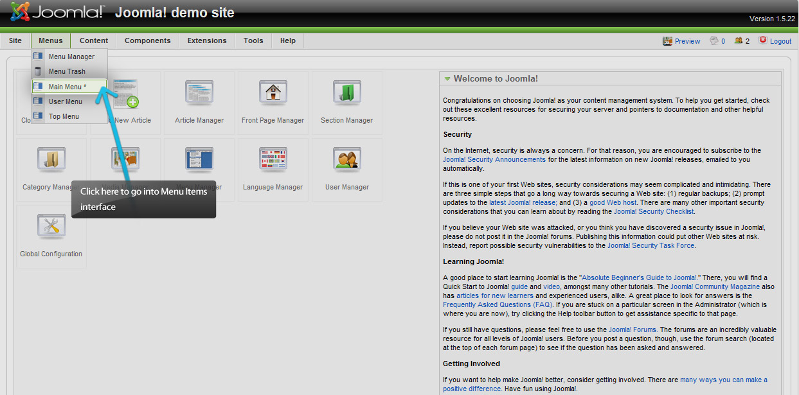Image resolution: width=799 pixels, height=395 pixels.
Task: Open the Joomla! Security Checklist link
Action: (x=654, y=211)
